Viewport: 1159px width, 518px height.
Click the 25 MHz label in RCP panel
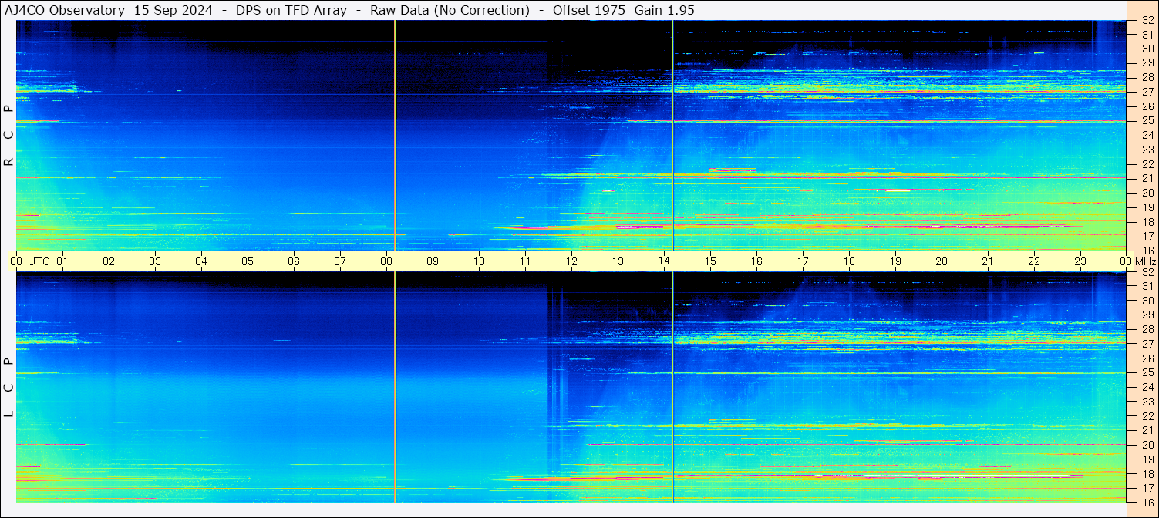[1147, 121]
